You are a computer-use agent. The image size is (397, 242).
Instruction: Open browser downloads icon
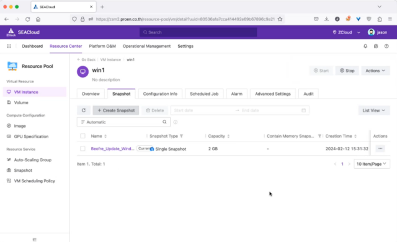click(x=327, y=19)
